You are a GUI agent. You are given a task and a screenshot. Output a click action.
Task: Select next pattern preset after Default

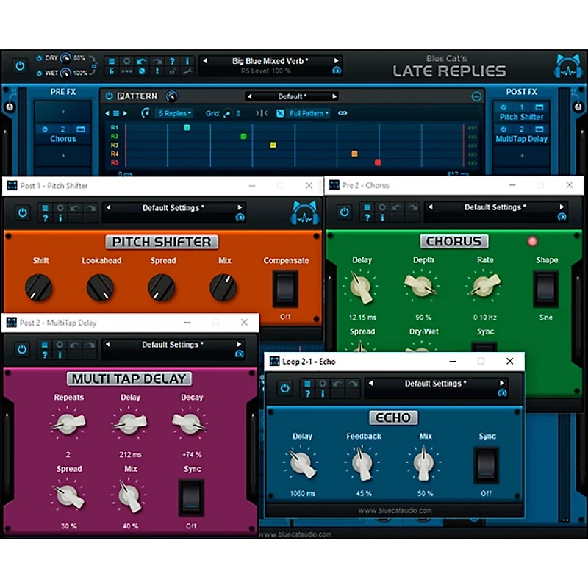click(334, 96)
